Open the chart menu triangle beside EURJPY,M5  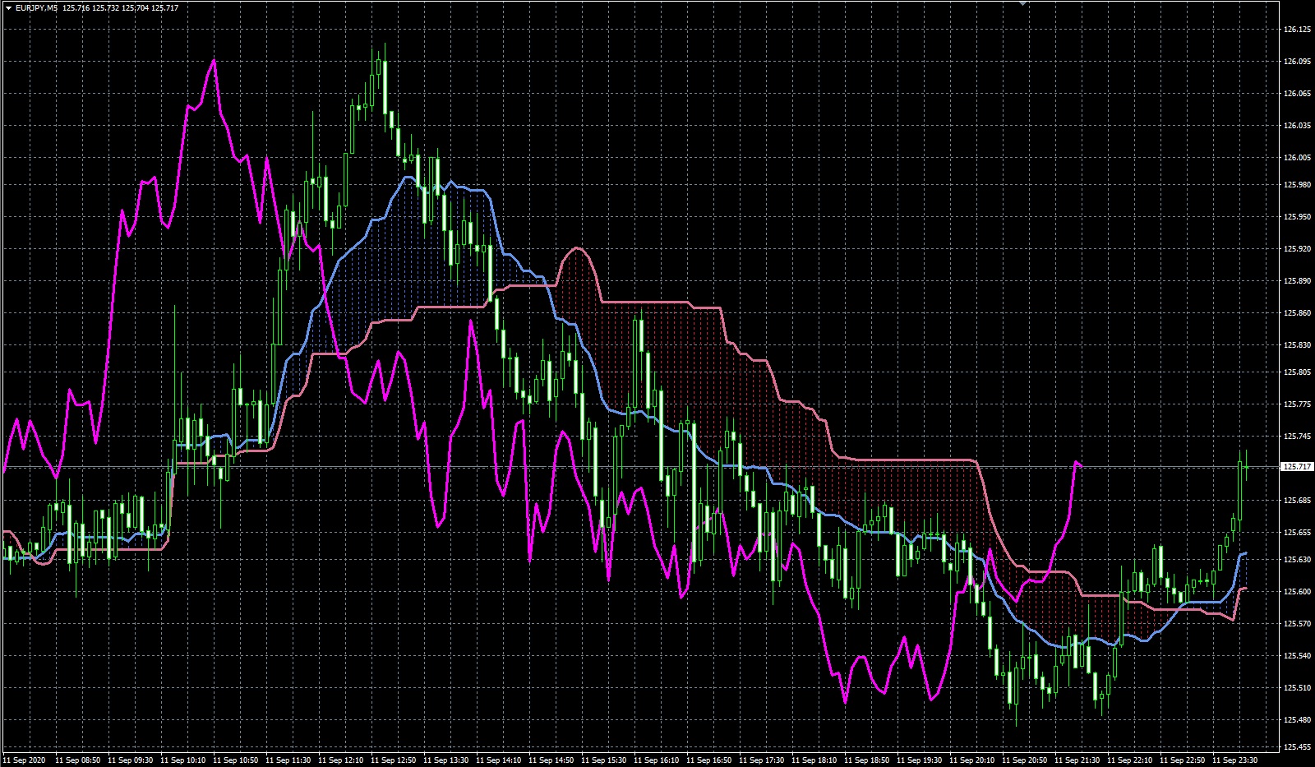point(8,7)
